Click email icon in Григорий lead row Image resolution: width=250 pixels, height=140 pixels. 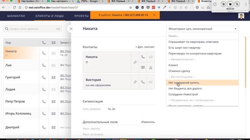coord(54,77)
